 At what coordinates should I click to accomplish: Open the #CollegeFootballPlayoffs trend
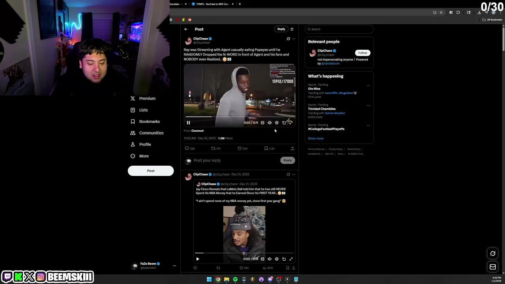point(326,129)
